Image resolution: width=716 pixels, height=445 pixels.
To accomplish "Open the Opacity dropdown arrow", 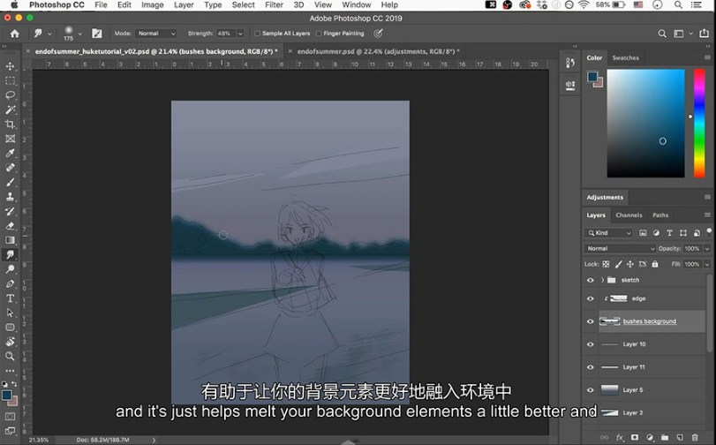I will point(707,248).
